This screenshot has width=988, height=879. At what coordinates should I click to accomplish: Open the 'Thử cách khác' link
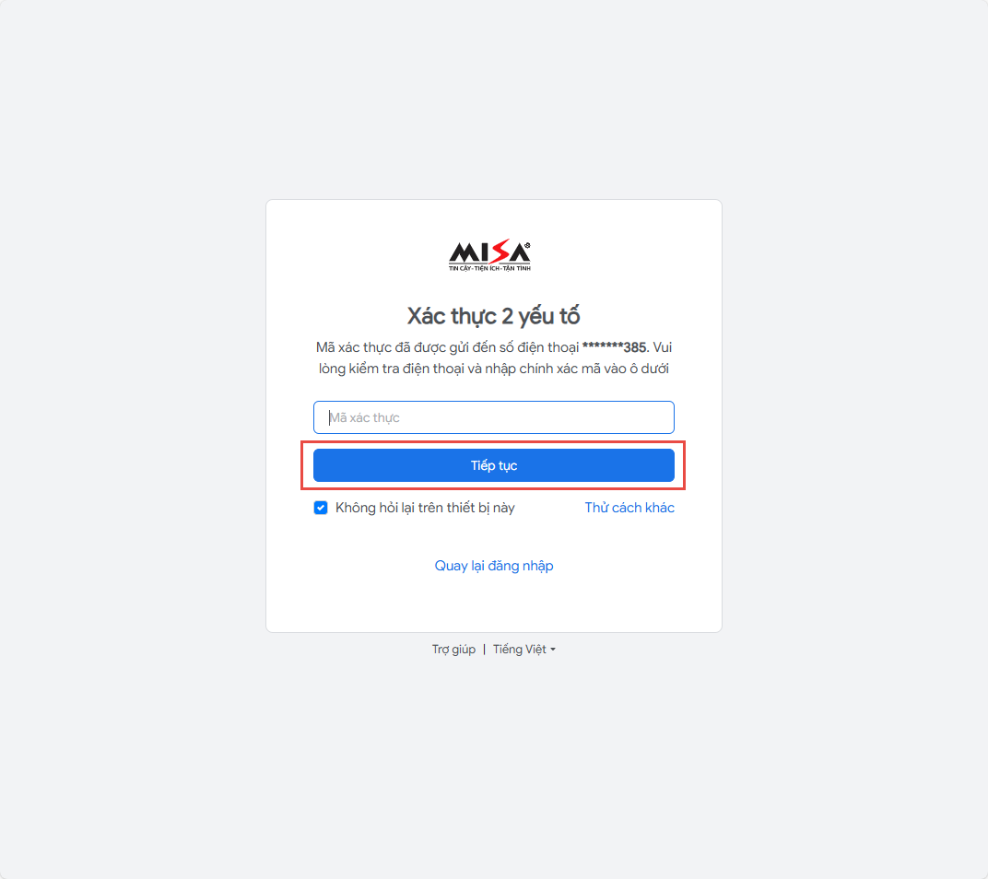coord(629,508)
